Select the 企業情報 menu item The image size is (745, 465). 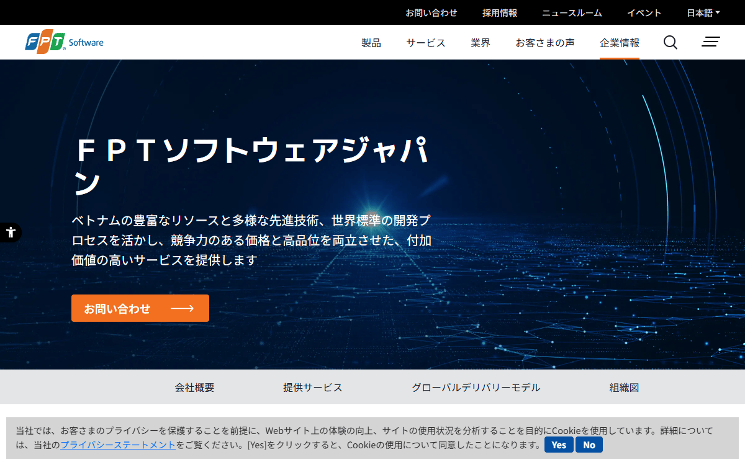620,43
